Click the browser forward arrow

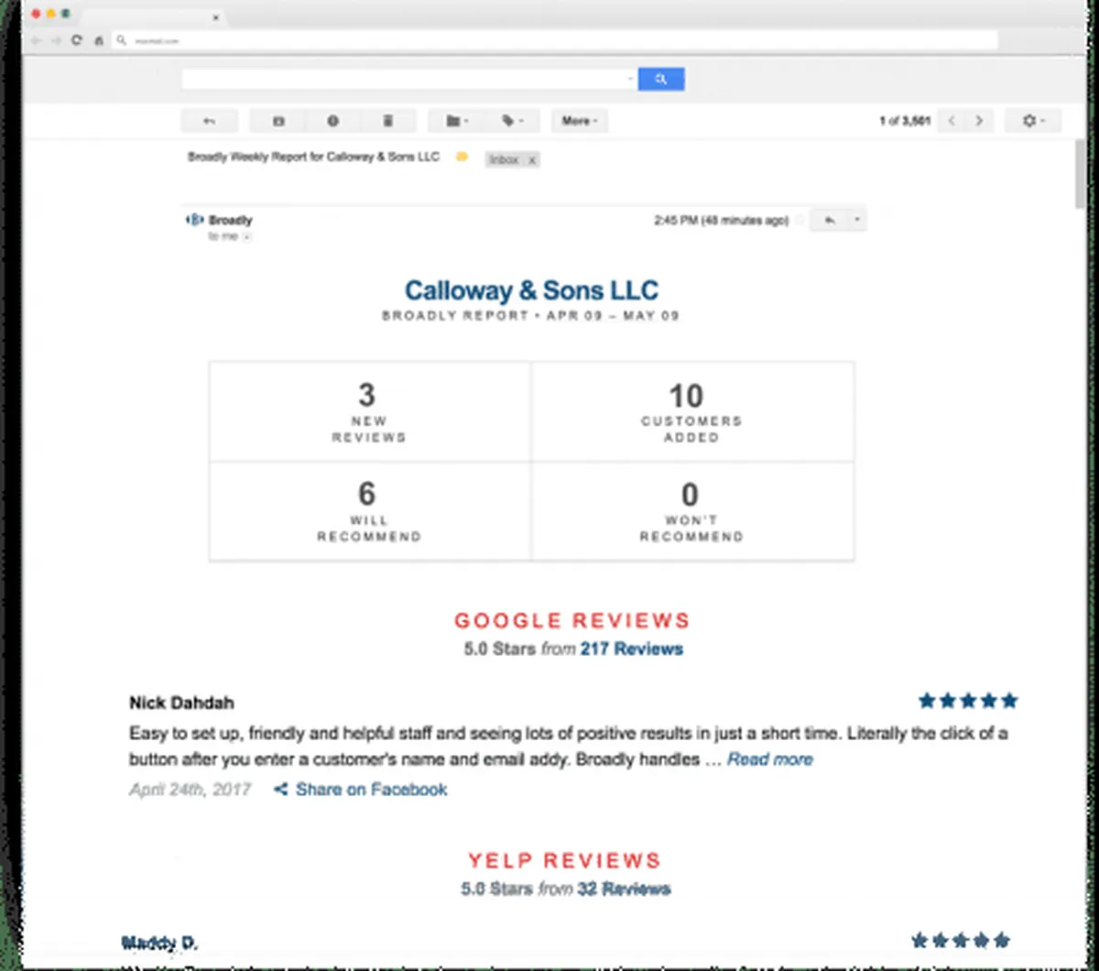tap(56, 40)
